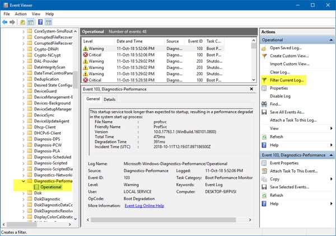Viewport: 336px width, 236px height.
Task: Click the Up one level folder icon
Action: [x=22, y=22]
